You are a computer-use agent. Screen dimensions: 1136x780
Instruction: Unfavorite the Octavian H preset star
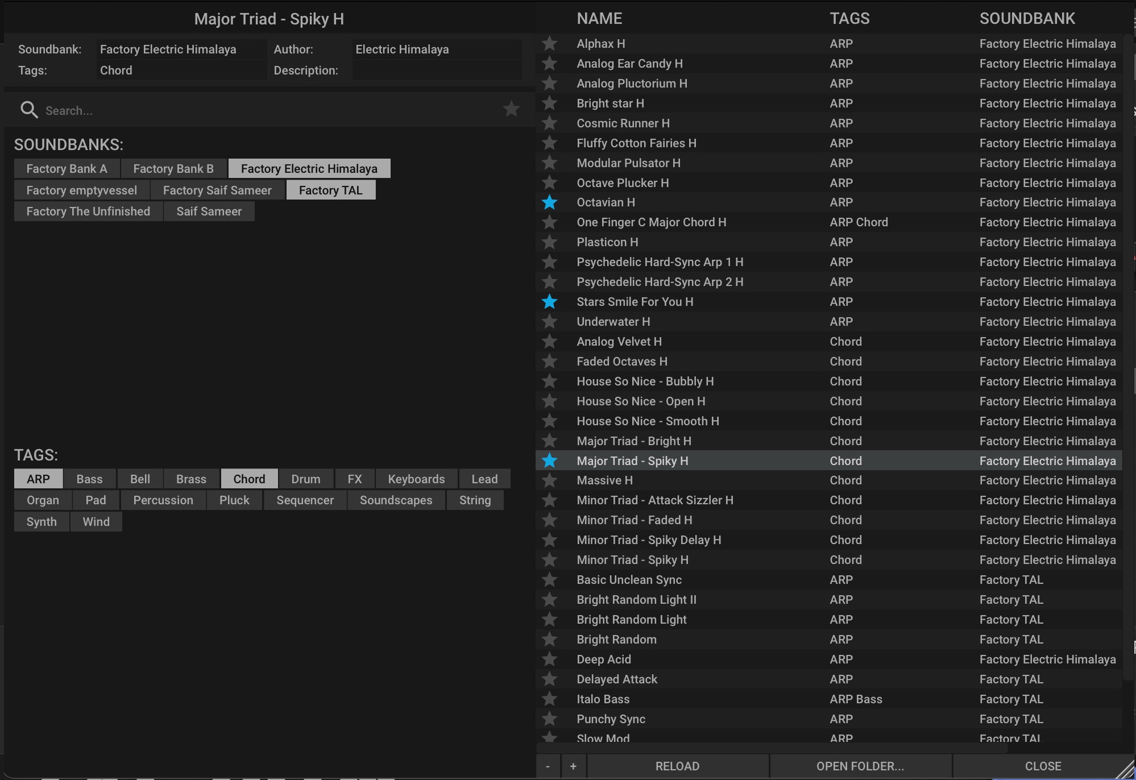pos(549,202)
